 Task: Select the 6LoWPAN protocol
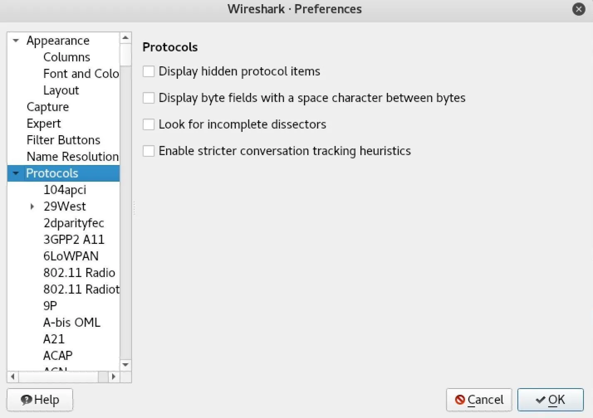coord(71,256)
